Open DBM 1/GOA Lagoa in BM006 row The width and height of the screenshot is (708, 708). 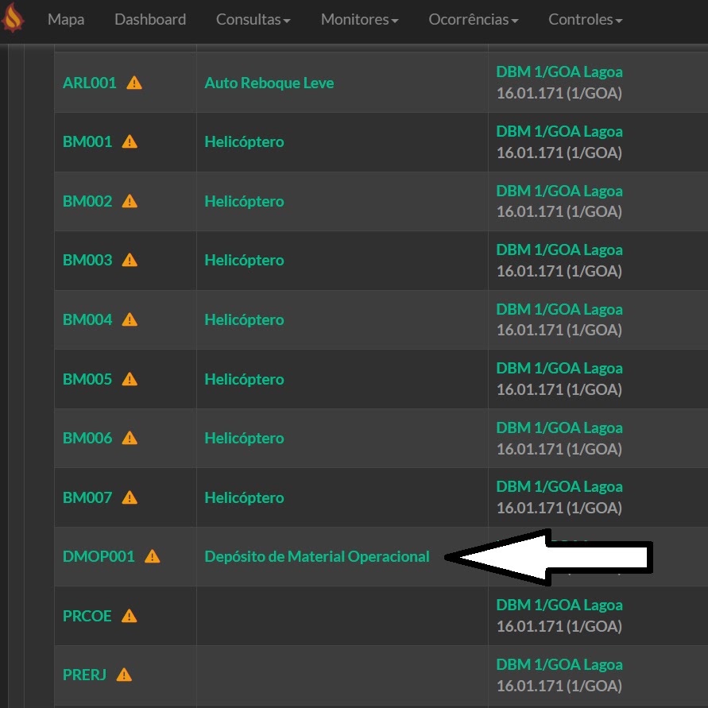pos(559,428)
